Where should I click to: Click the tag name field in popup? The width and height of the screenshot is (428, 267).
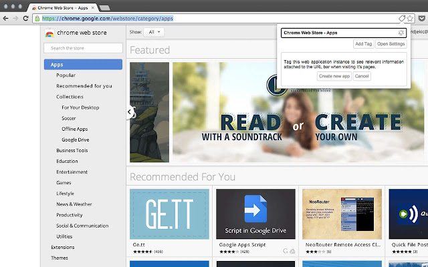coord(344,33)
